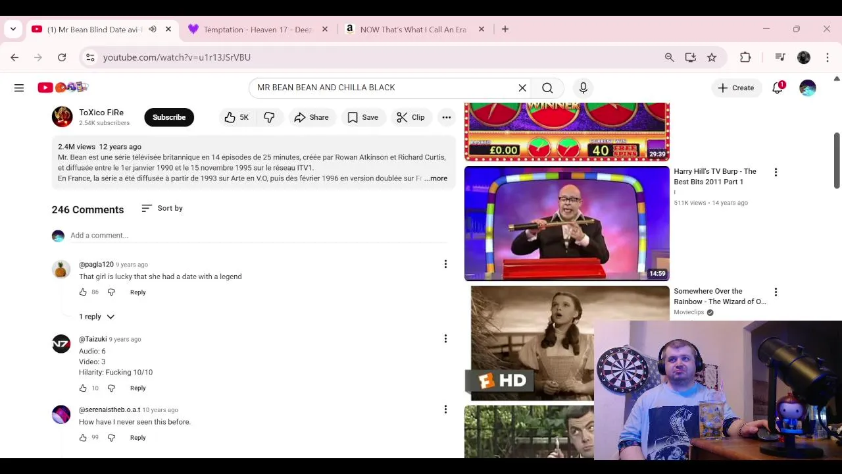Clip the video
This screenshot has width=842, height=474.
pyautogui.click(x=411, y=117)
